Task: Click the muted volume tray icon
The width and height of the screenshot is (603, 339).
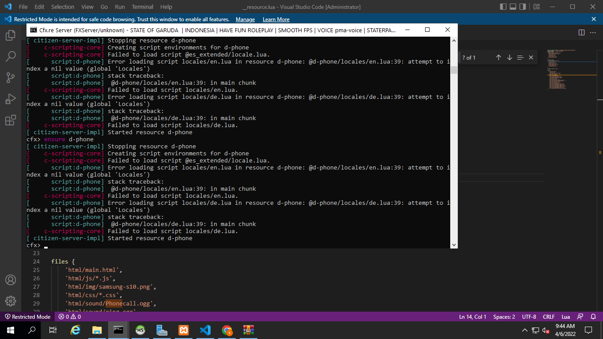Action: click(x=546, y=330)
